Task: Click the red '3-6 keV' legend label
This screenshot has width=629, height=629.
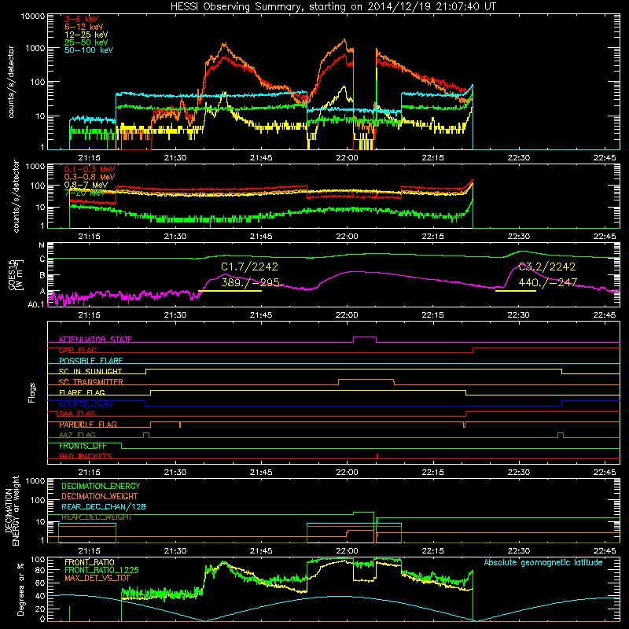Action: coord(82,19)
